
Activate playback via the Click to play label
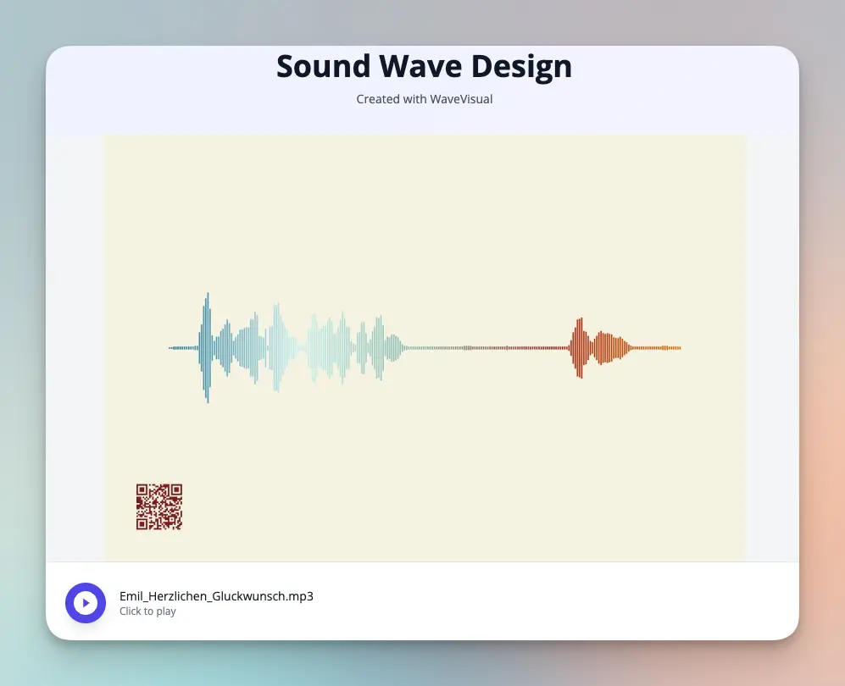[148, 611]
